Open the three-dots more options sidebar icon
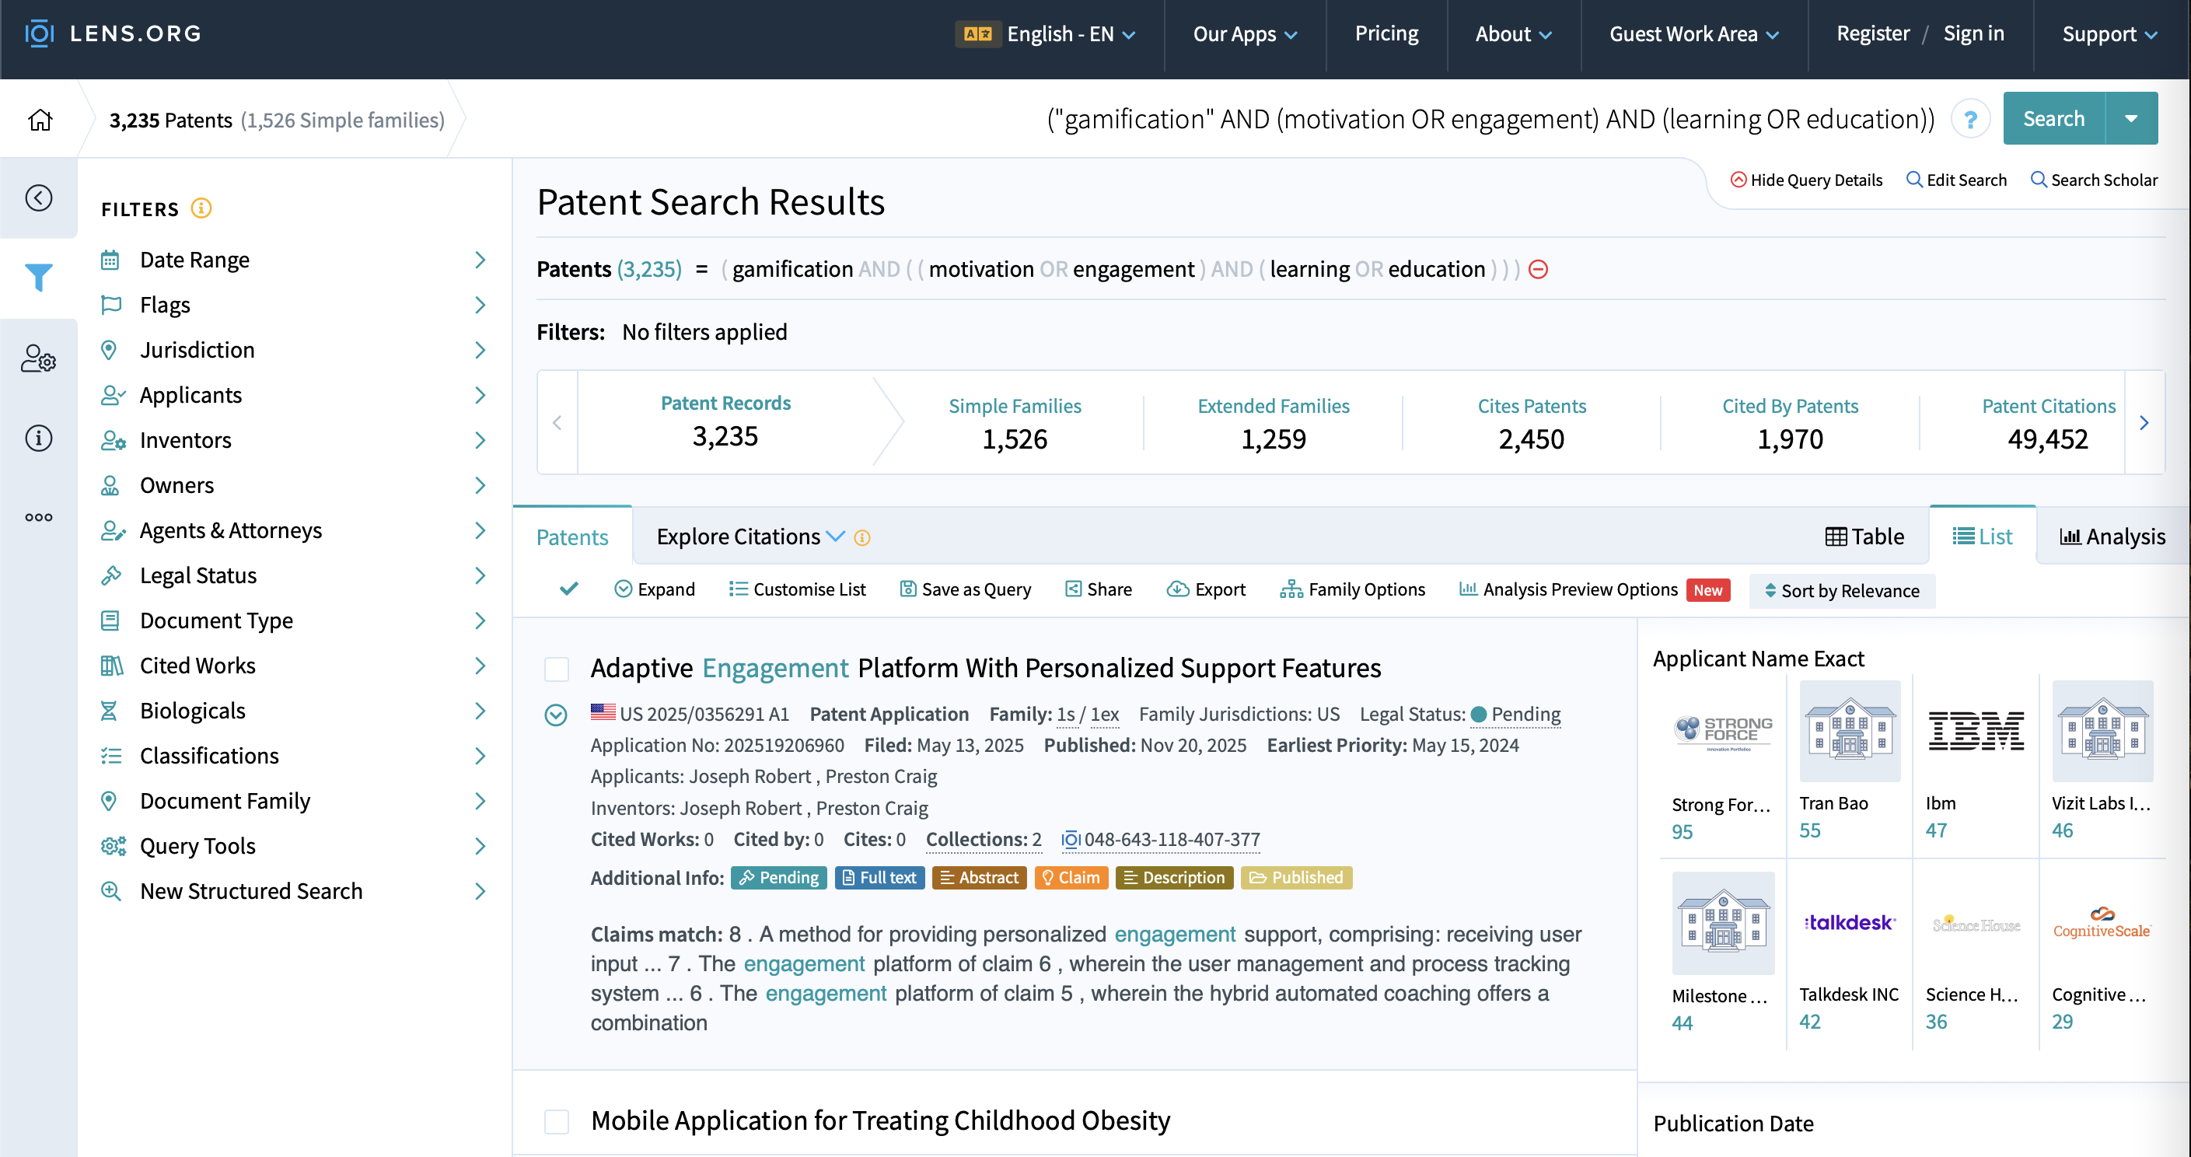 (x=38, y=517)
